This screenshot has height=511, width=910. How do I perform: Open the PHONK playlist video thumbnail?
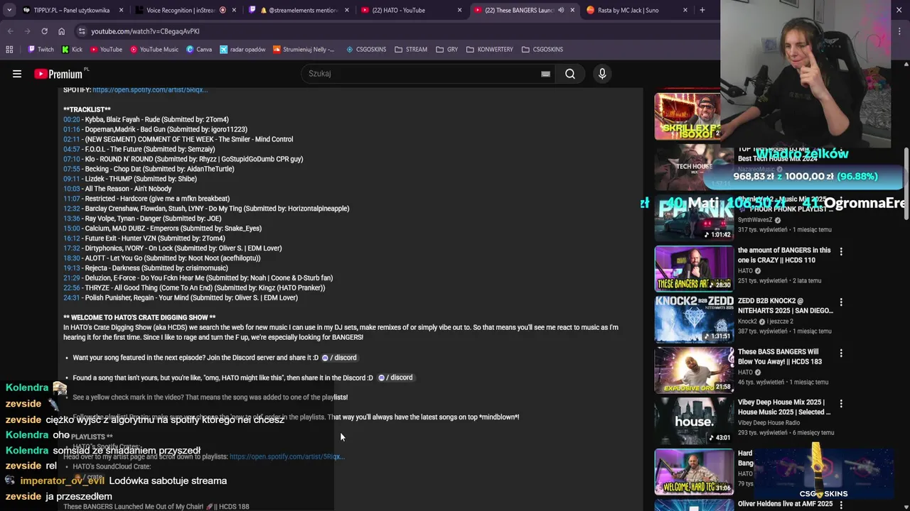click(x=694, y=218)
